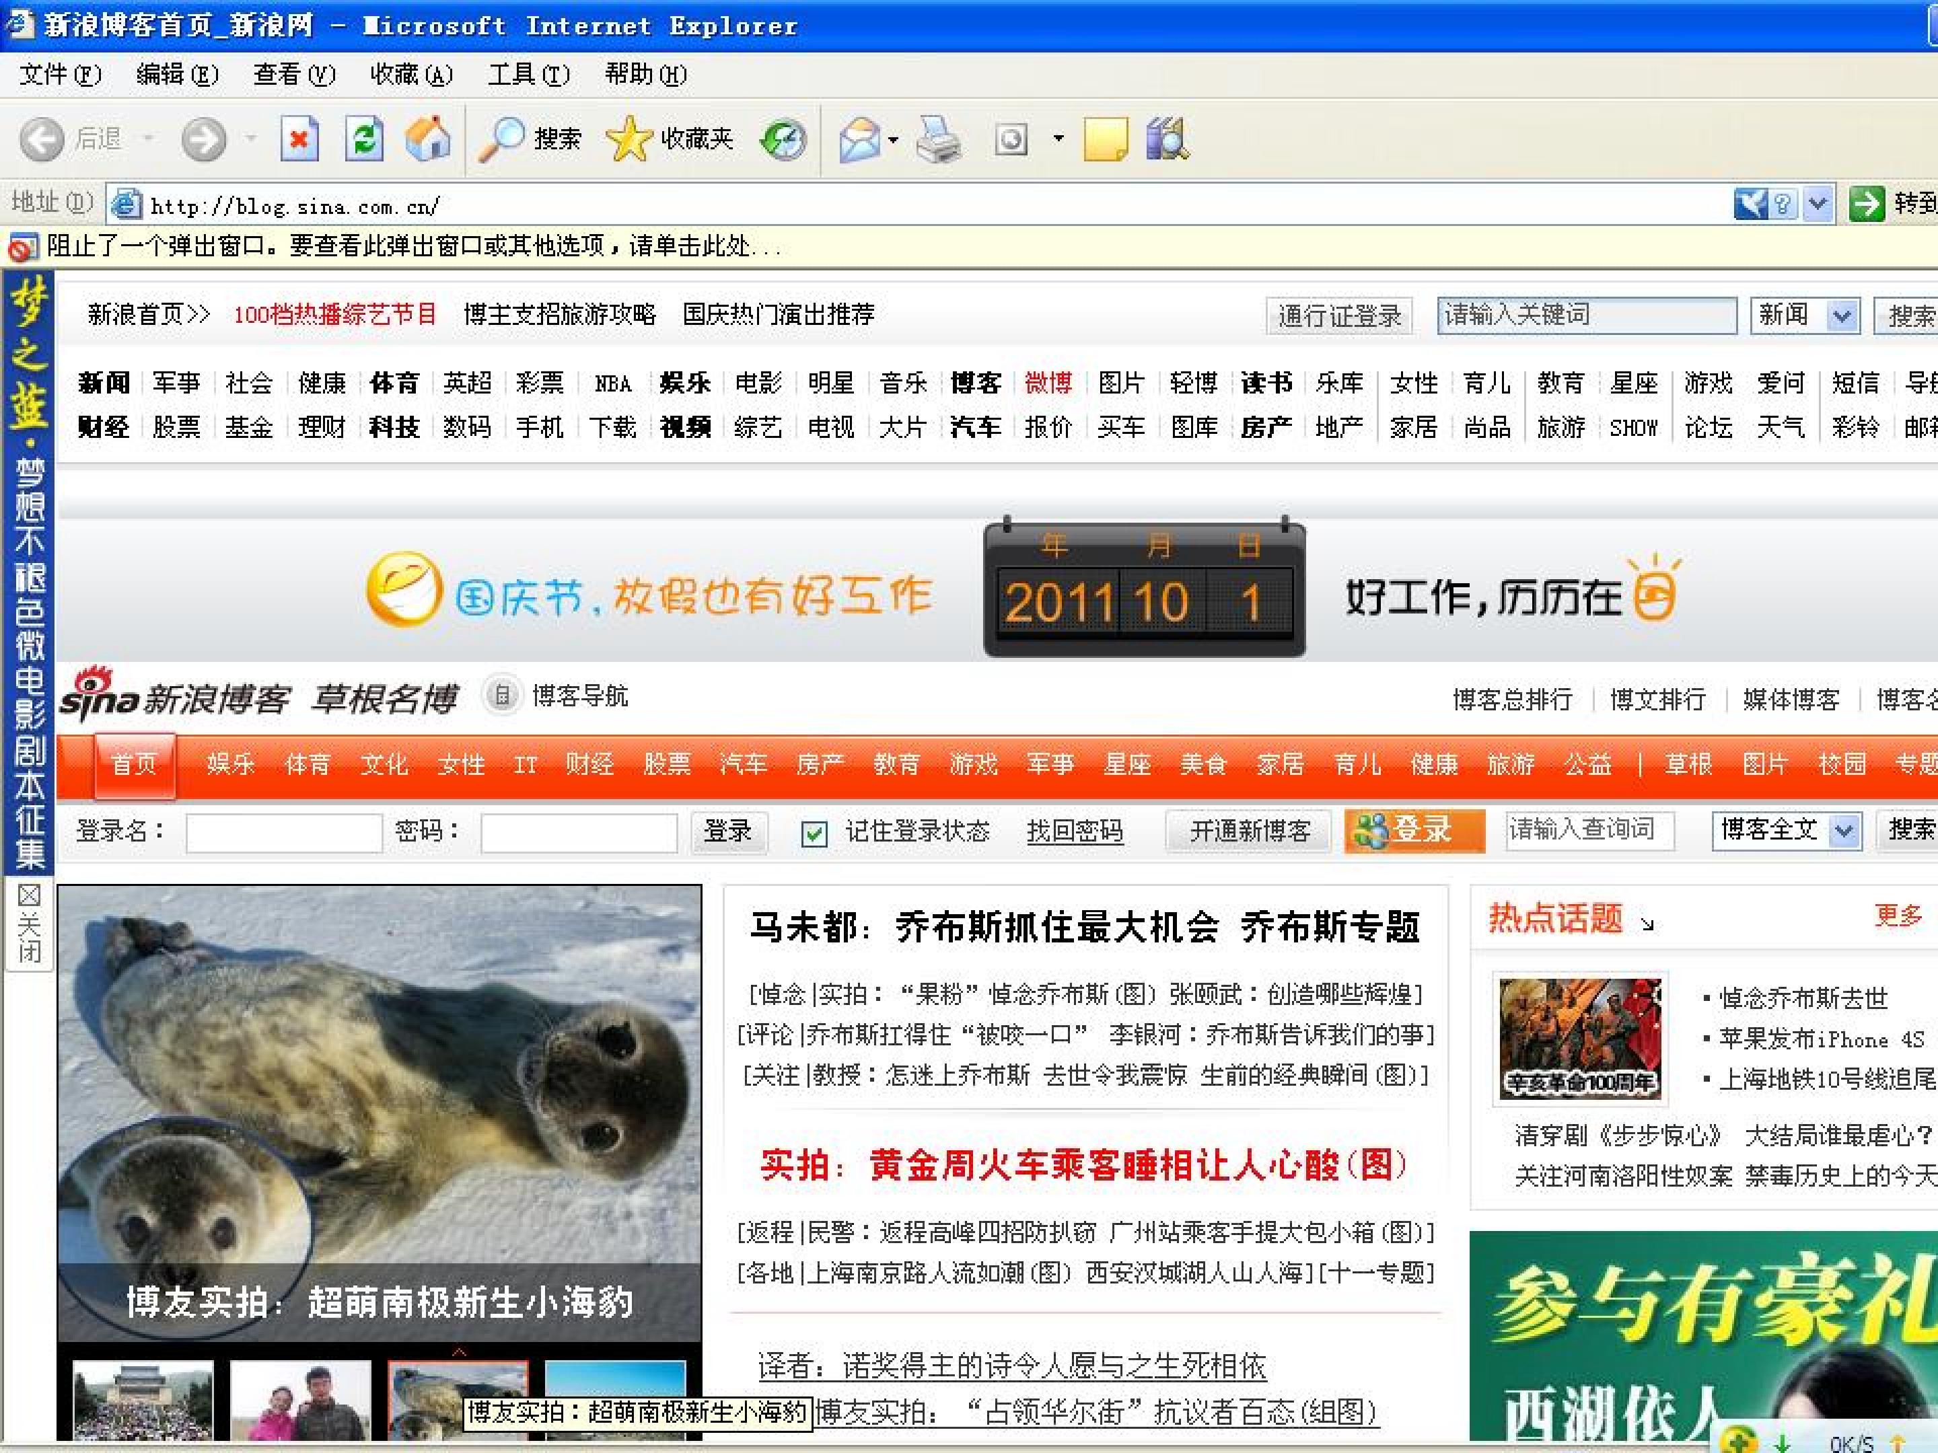The height and width of the screenshot is (1453, 1938).
Task: Open the 找回密码 link
Action: click(1074, 830)
